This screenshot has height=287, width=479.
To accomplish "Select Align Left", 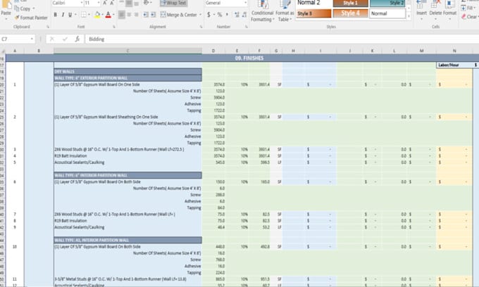I will click(122, 15).
